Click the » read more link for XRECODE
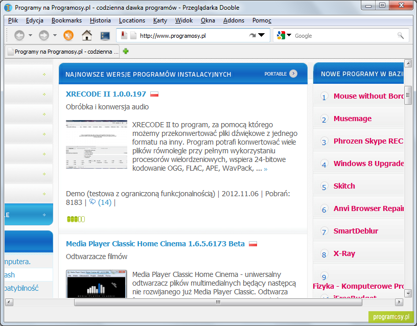This screenshot has height=326, width=417. point(266,169)
